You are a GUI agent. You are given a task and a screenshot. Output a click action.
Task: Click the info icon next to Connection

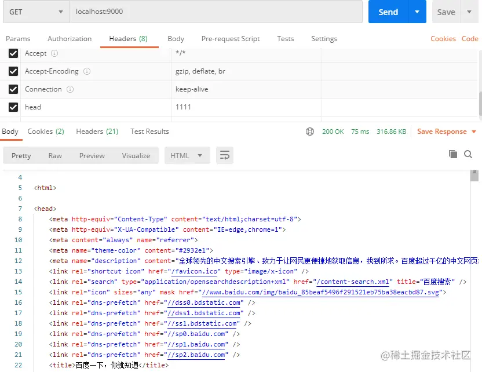[x=70, y=89]
